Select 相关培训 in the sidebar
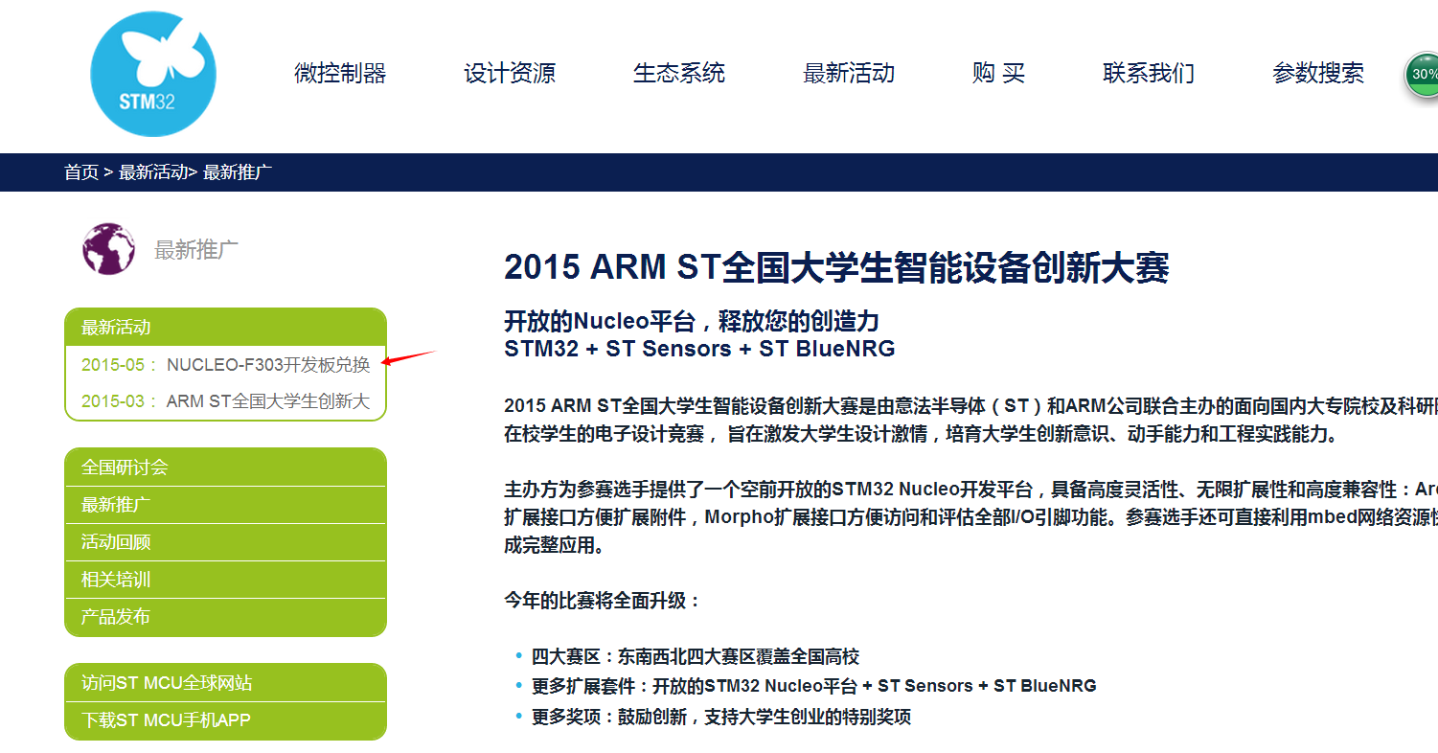This screenshot has height=753, width=1438. point(225,580)
